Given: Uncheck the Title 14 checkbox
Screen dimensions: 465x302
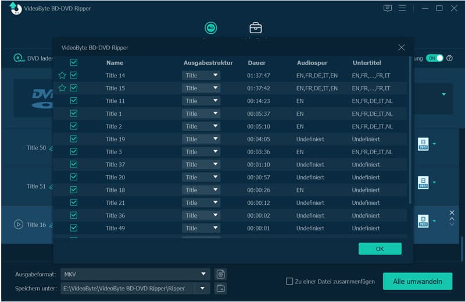Looking at the screenshot, I should pyautogui.click(x=74, y=75).
